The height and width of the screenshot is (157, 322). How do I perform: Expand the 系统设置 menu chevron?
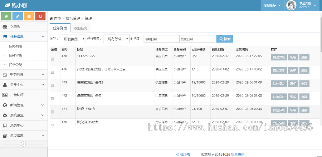(x=43, y=116)
